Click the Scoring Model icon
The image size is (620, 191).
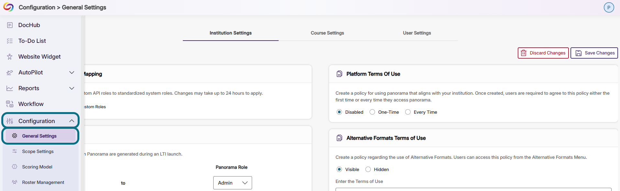[x=15, y=167]
